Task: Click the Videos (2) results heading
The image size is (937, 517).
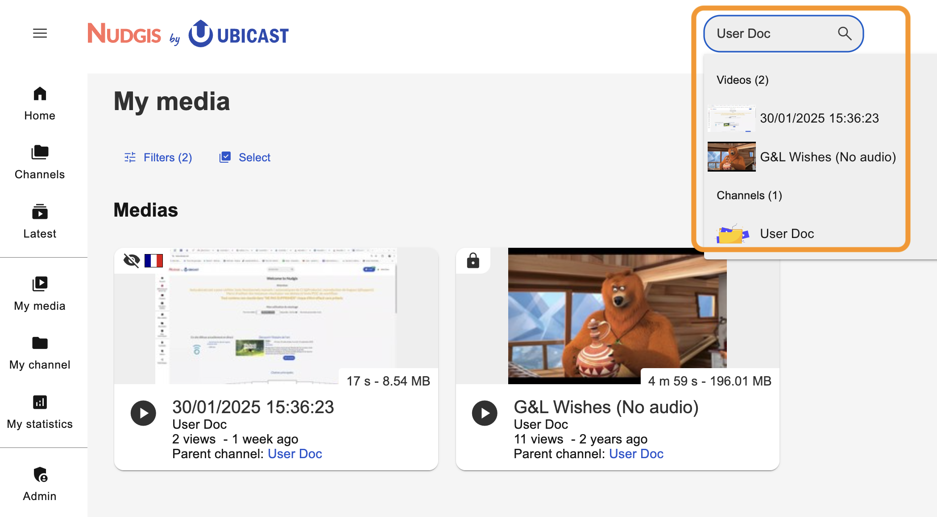Action: pyautogui.click(x=742, y=80)
